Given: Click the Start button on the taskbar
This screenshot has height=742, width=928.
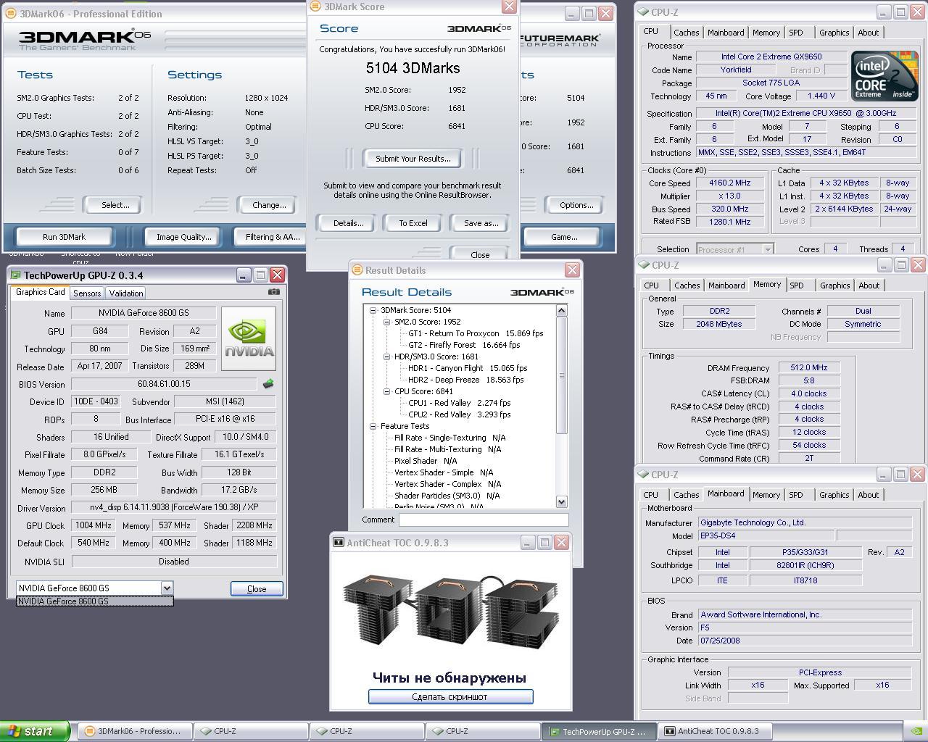Looking at the screenshot, I should 35,731.
